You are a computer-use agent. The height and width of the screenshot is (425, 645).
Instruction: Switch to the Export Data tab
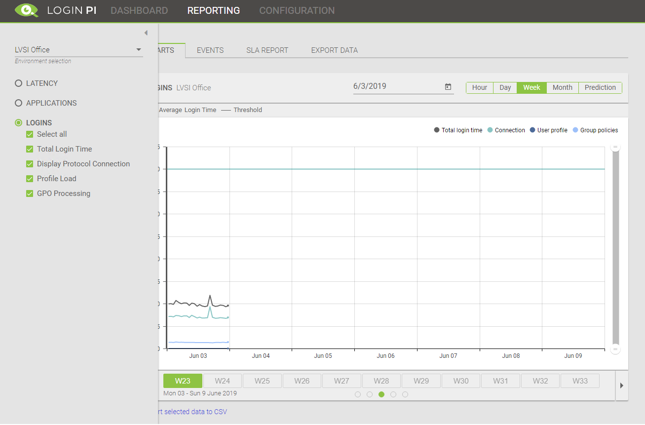pyautogui.click(x=335, y=50)
